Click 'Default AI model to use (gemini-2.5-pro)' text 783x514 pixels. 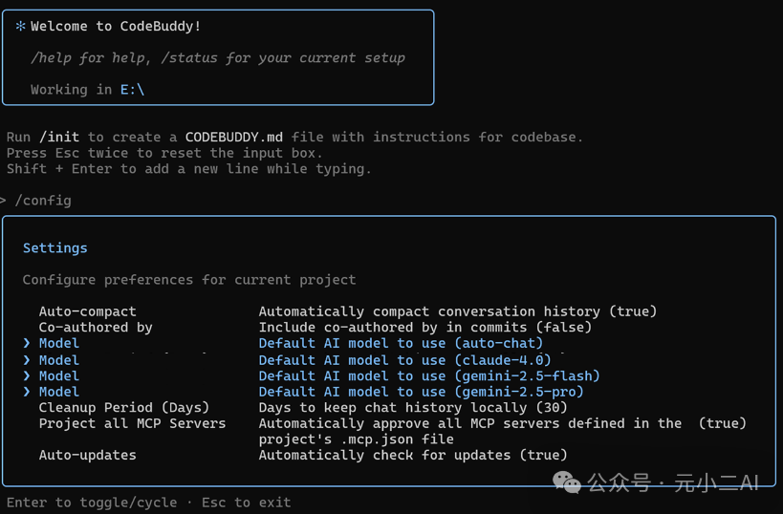click(x=421, y=392)
